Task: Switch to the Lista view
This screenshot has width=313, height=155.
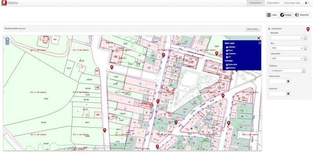Action: [x=272, y=15]
